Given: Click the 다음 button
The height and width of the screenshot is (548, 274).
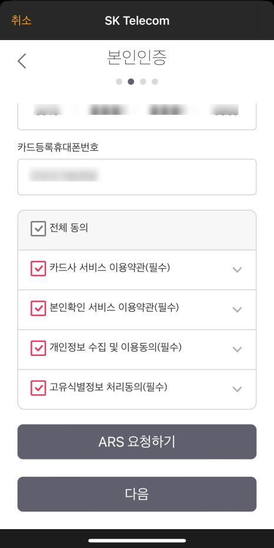Looking at the screenshot, I should 137,494.
